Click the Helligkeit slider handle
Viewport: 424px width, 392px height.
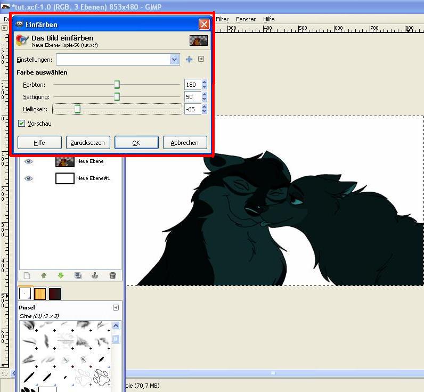pos(77,109)
